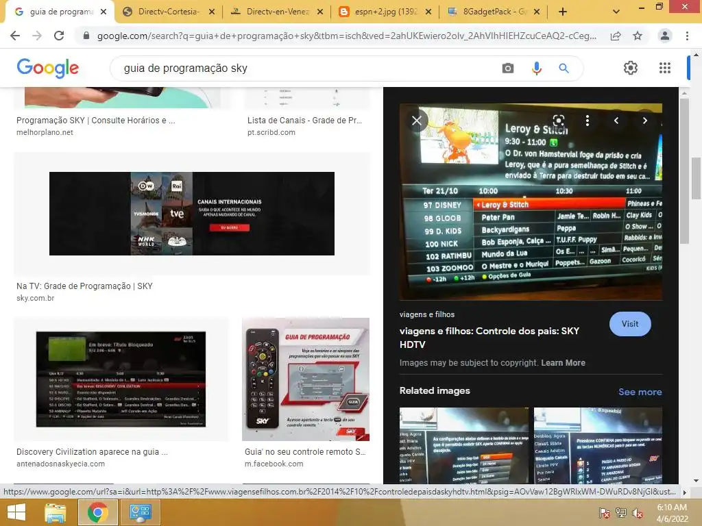The width and height of the screenshot is (702, 526).
Task: Switch to 8GadgetPack tab
Action: (494, 12)
